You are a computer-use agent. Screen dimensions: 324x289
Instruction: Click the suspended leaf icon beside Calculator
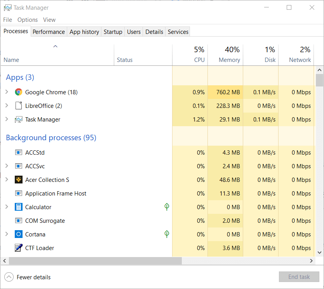pyautogui.click(x=166, y=207)
